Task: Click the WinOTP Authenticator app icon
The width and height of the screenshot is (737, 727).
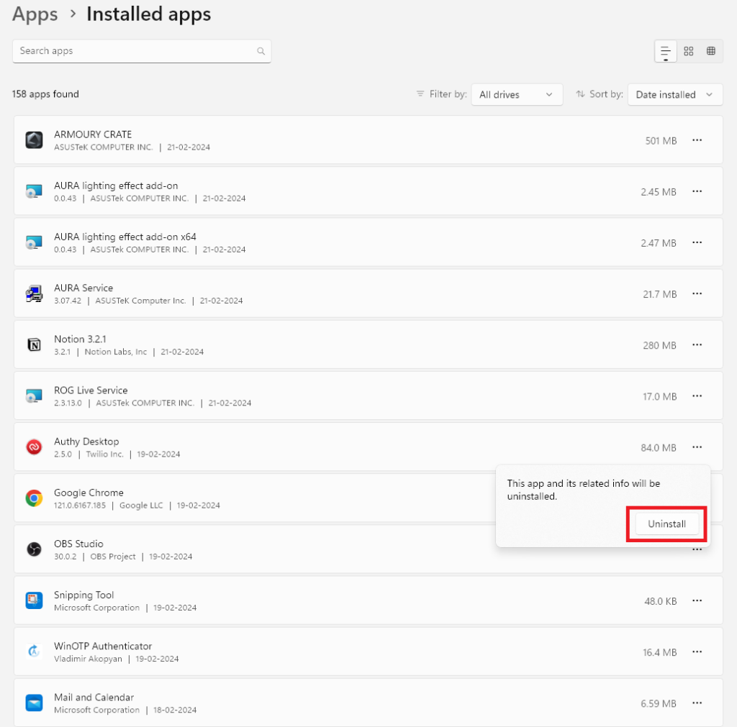Action: 34,651
